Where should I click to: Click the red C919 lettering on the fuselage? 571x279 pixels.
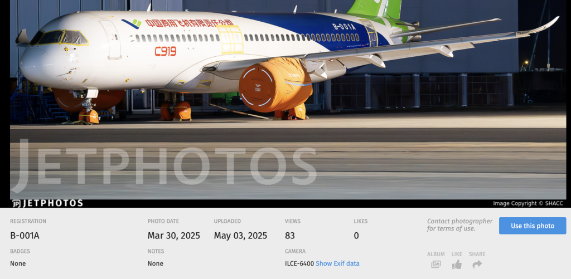[x=165, y=51]
